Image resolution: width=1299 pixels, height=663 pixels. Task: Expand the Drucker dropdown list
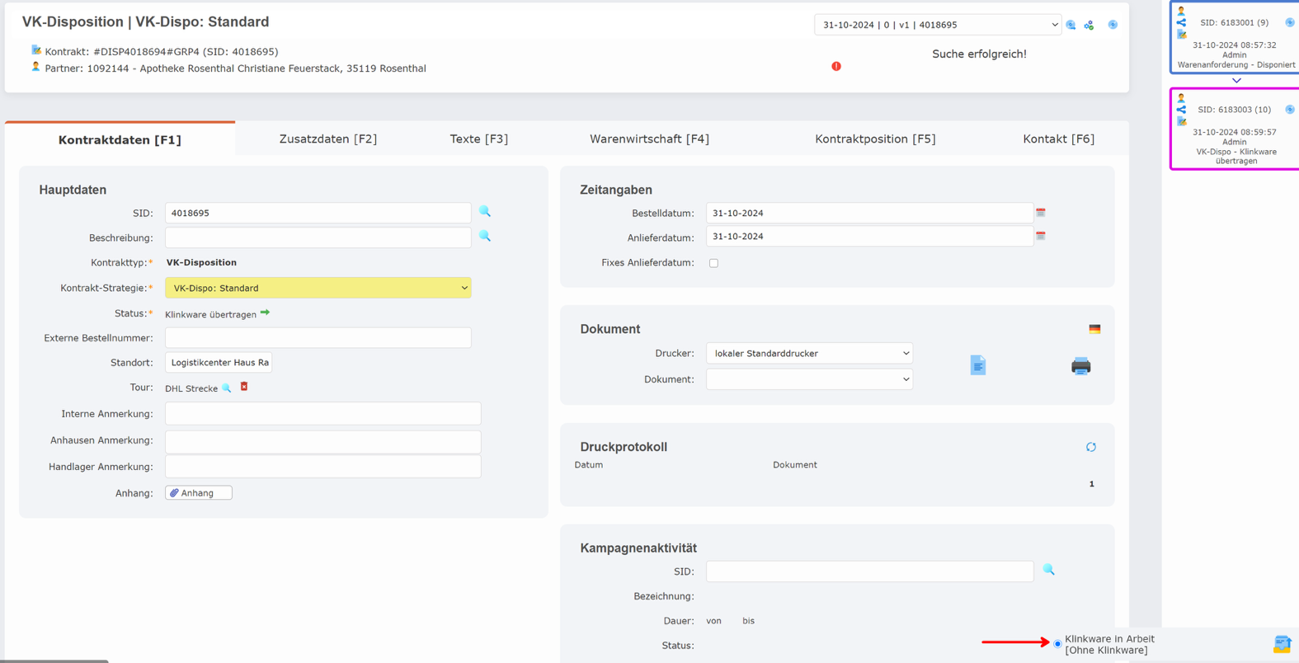[809, 354]
